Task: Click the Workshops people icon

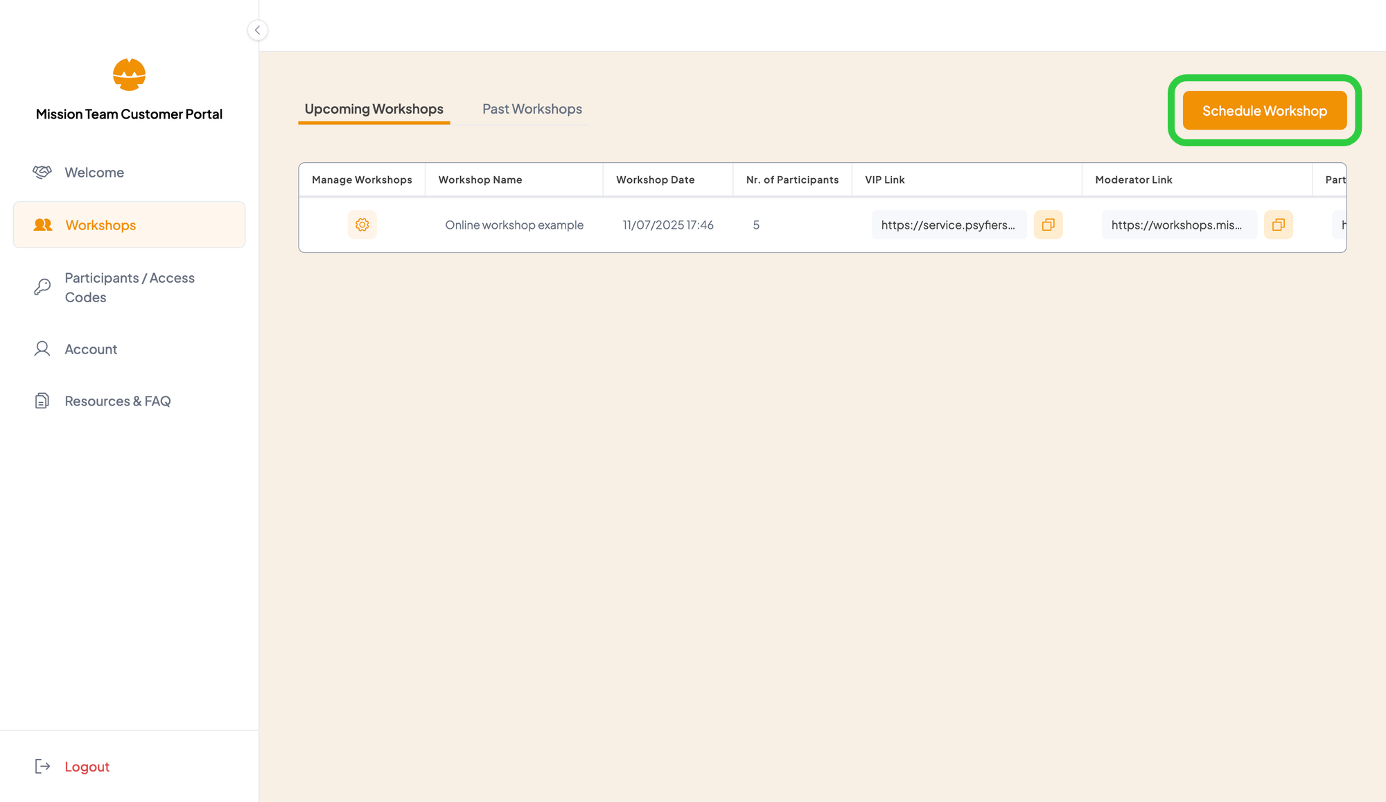Action: tap(43, 225)
